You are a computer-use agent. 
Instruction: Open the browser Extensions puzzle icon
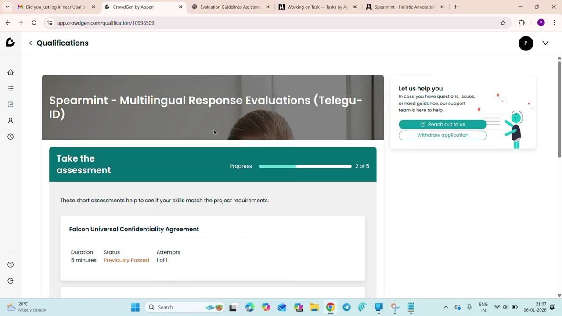click(x=522, y=23)
